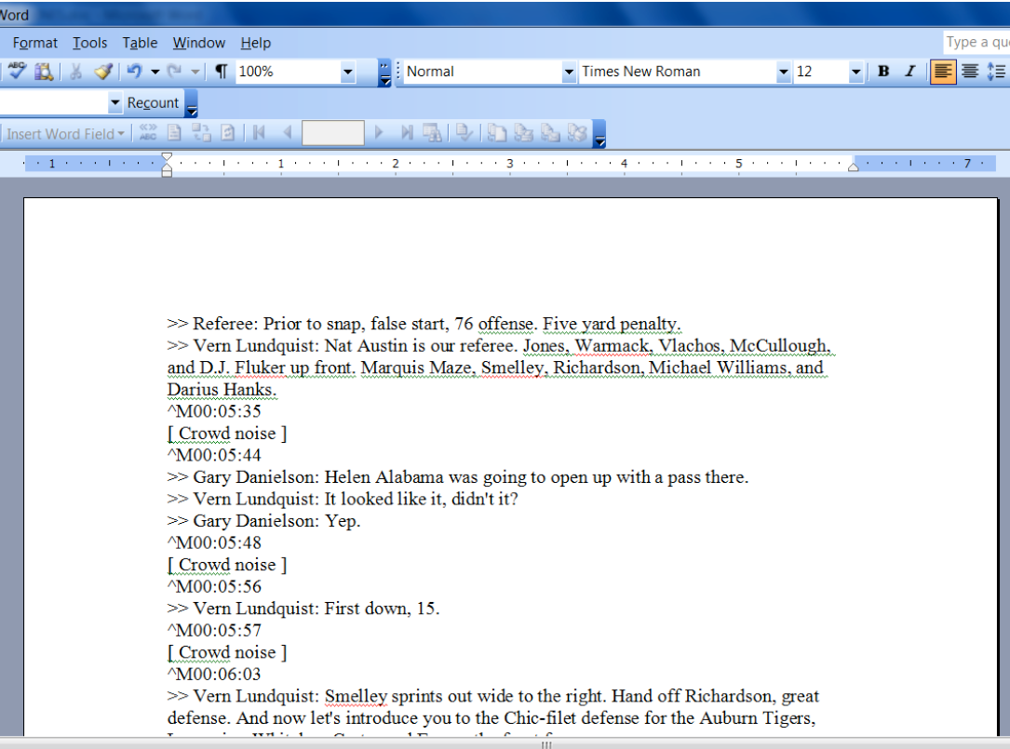The image size is (1010, 749).
Task: Click the Type a question help box
Action: (x=976, y=43)
